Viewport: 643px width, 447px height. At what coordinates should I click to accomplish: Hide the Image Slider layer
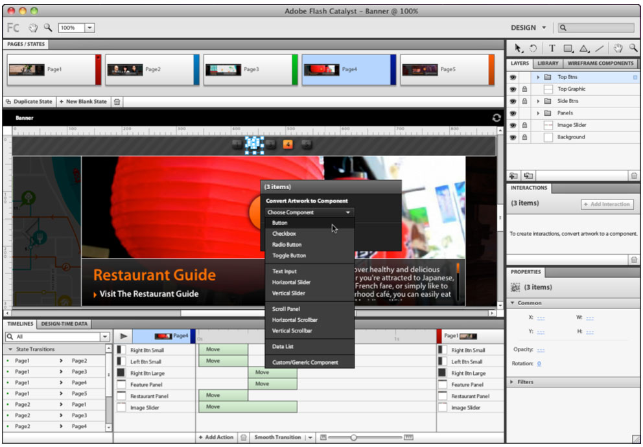click(513, 125)
